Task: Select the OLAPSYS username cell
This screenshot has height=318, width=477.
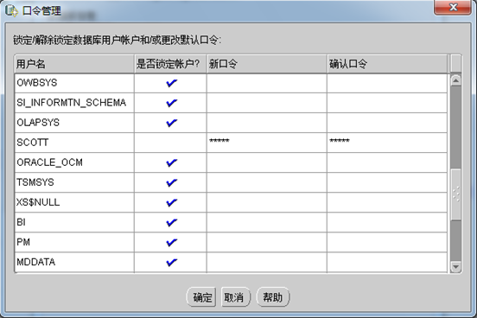Action: (x=74, y=123)
